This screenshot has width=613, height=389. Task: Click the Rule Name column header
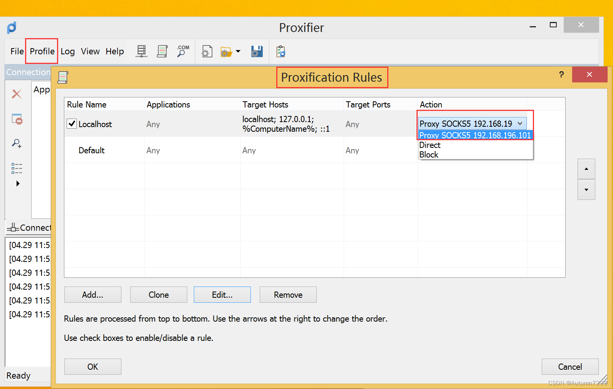104,104
